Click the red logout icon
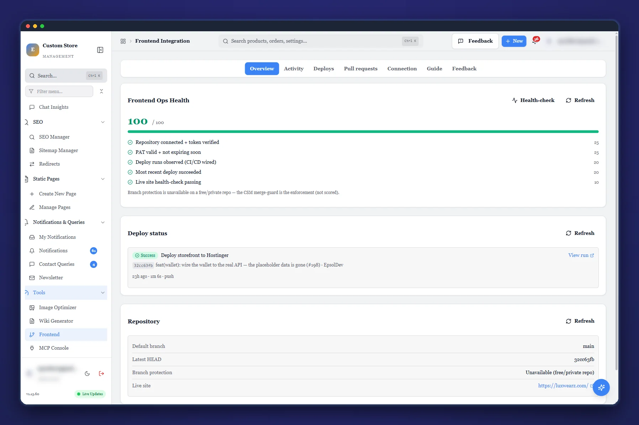639x425 pixels. 101,373
